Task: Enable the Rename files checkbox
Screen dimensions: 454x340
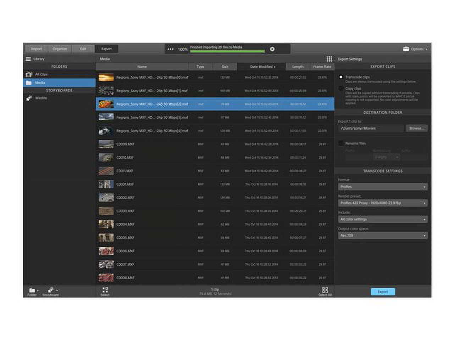Action: pos(341,143)
